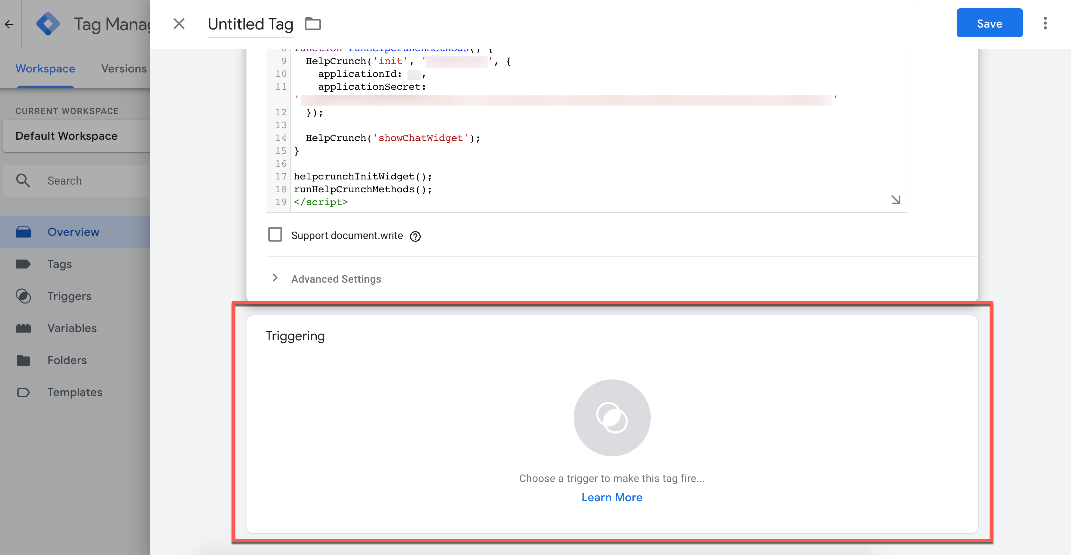Rename the Untitled Tag title field
The width and height of the screenshot is (1071, 555).
click(x=251, y=24)
